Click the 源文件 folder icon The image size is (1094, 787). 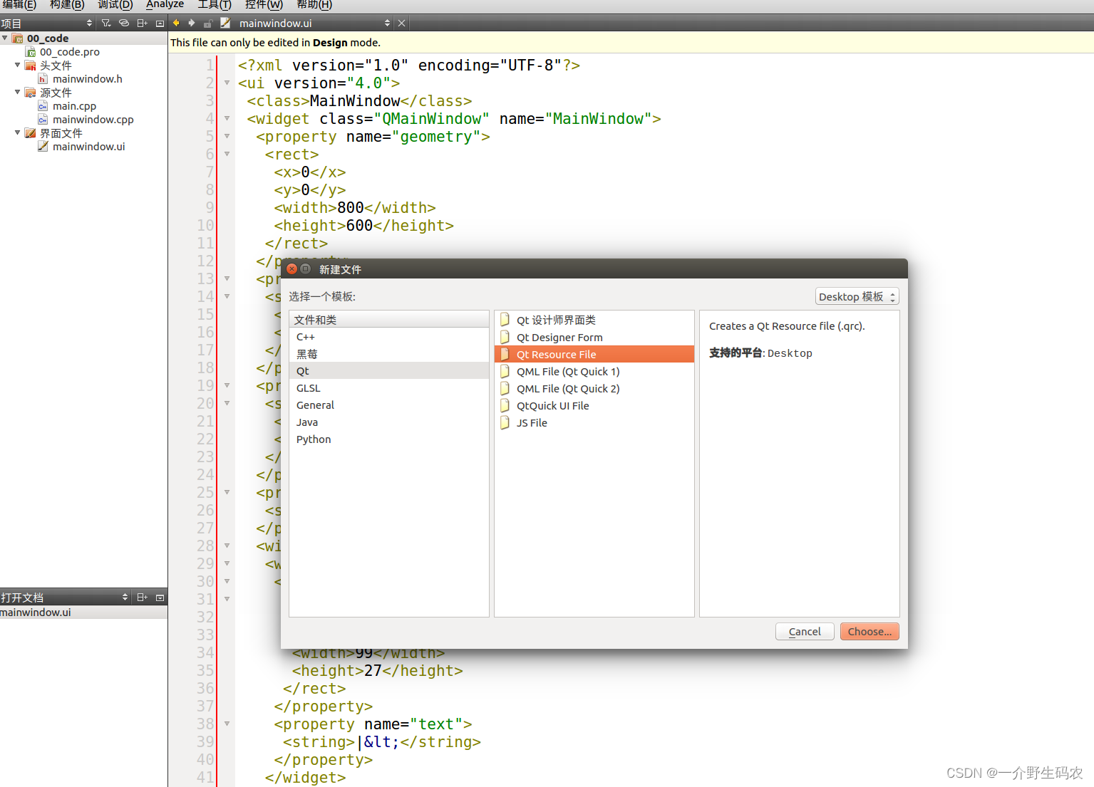(30, 92)
